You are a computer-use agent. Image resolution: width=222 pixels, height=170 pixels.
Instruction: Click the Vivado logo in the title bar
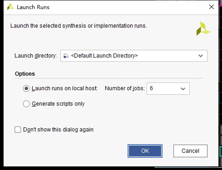pyautogui.click(x=10, y=7)
